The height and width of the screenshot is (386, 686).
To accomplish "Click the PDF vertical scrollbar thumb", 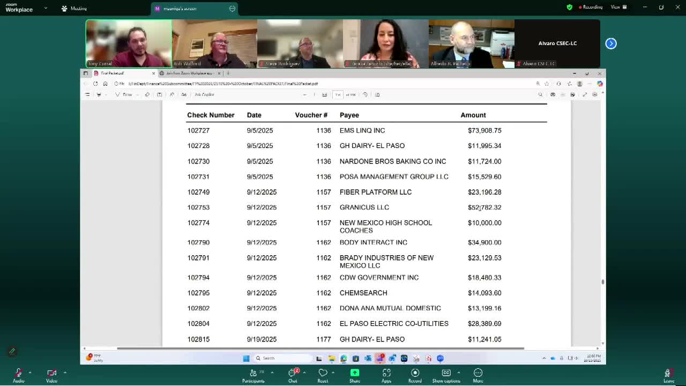I will pyautogui.click(x=602, y=281).
